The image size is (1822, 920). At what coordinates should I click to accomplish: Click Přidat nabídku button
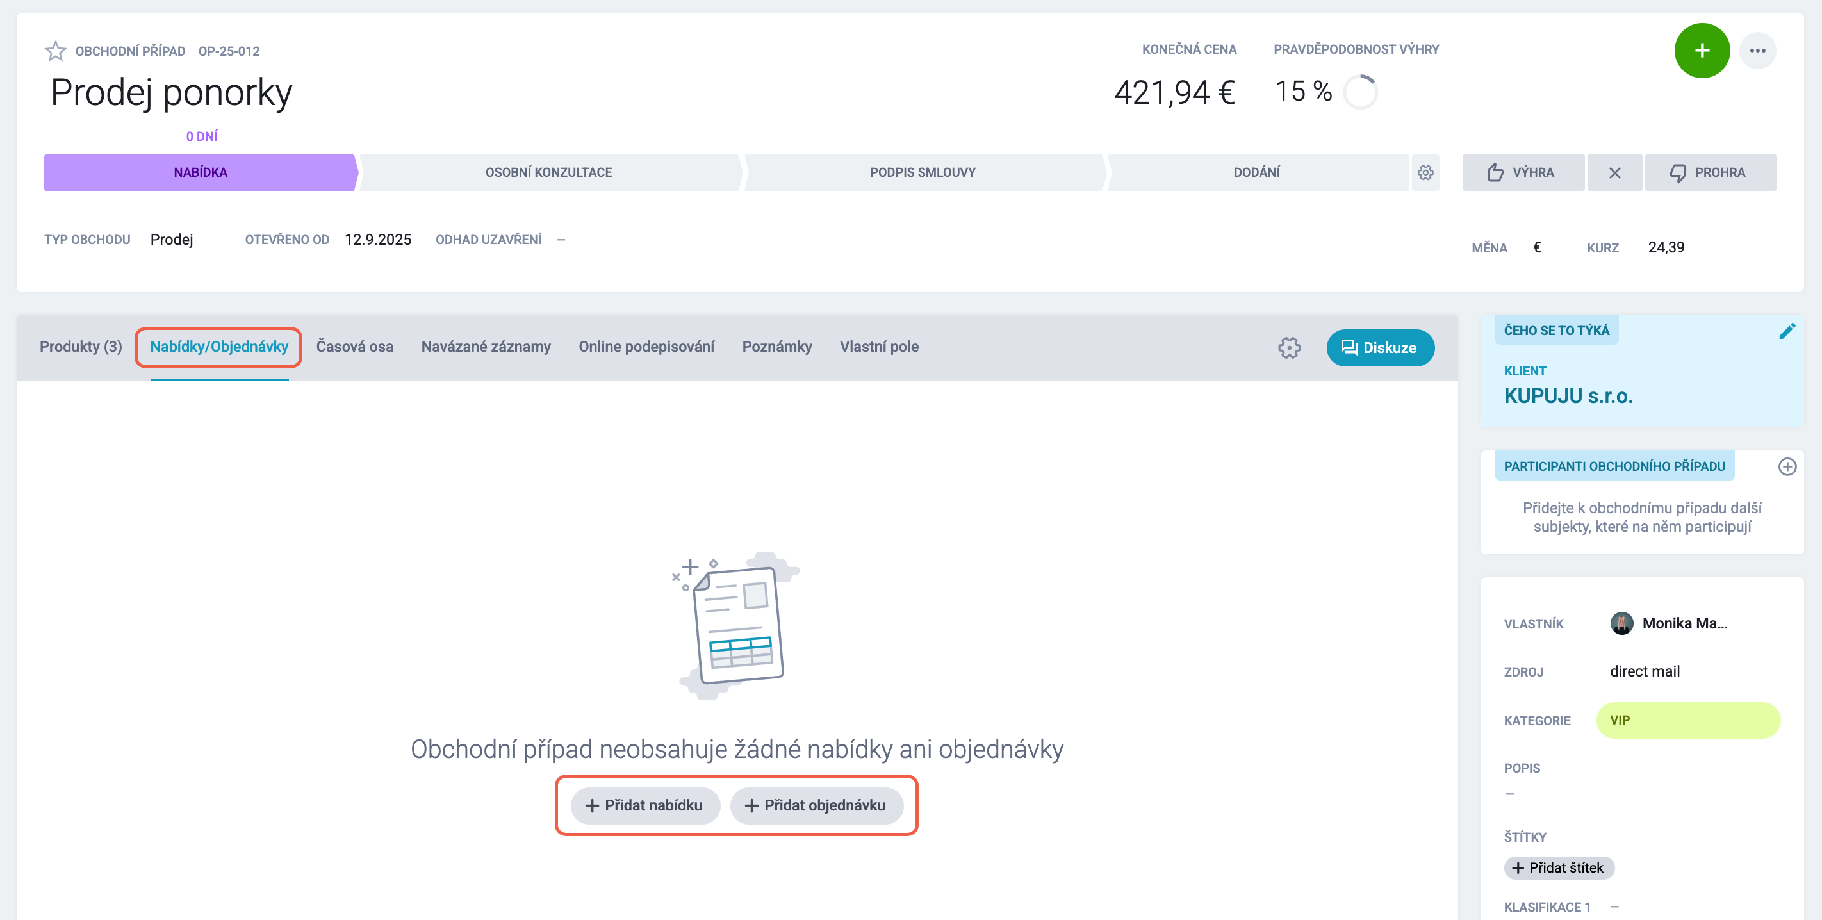tap(645, 805)
